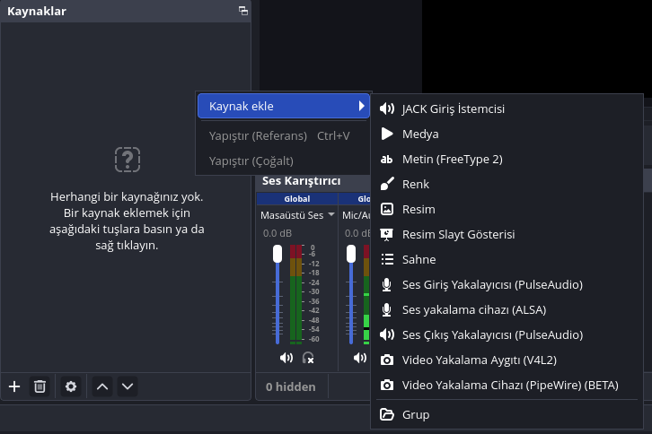This screenshot has height=434, width=652.
Task: Click the question mark placeholder icon
Action: pos(128,160)
